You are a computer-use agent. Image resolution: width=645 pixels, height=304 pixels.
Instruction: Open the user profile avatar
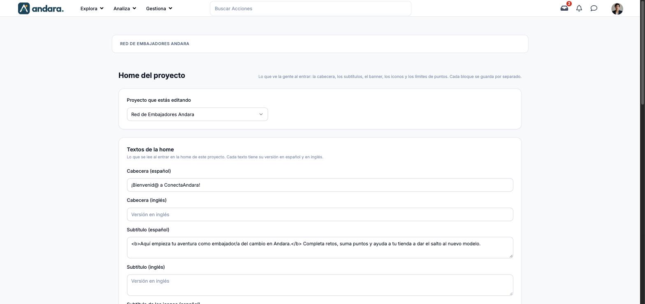[x=617, y=9]
